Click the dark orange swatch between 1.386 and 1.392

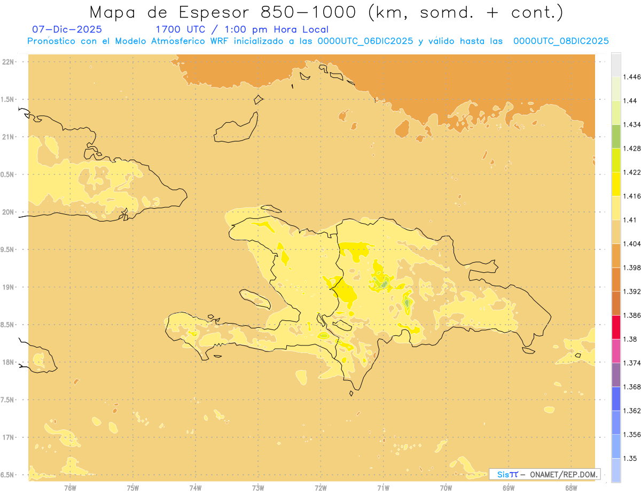[x=616, y=303]
